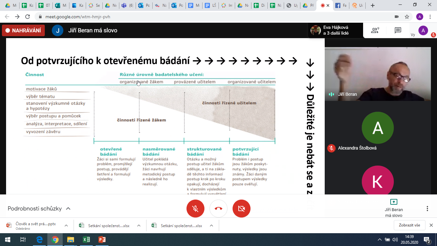The image size is (437, 246).
Task: Switch to the Facebook browser tab
Action: coord(341,5)
